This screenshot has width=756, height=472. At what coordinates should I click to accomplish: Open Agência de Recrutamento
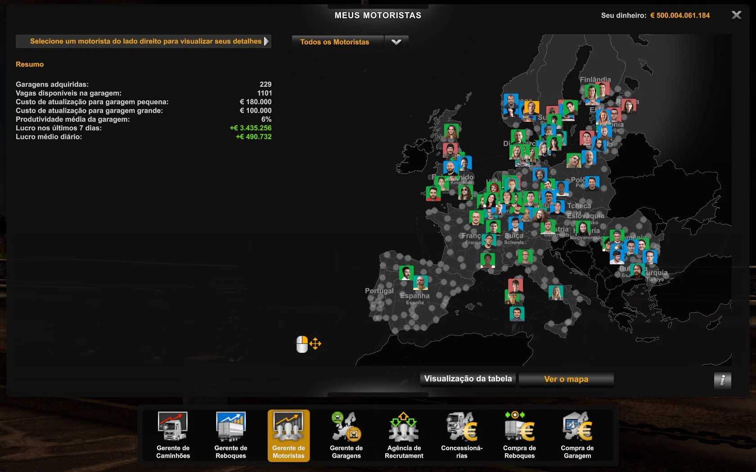404,435
